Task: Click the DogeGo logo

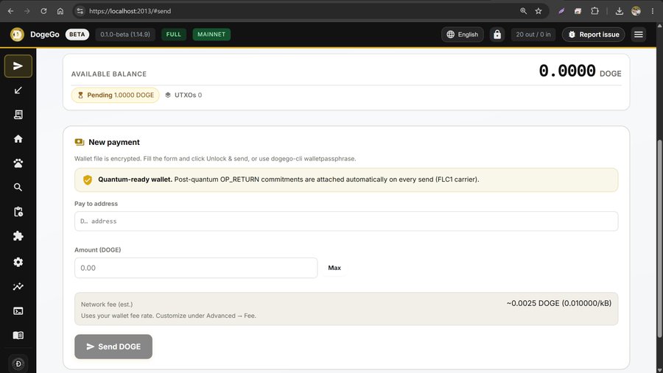Action: click(x=18, y=35)
